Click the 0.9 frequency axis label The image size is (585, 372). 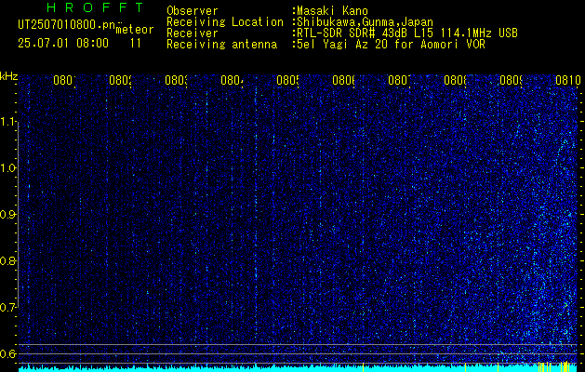8,215
